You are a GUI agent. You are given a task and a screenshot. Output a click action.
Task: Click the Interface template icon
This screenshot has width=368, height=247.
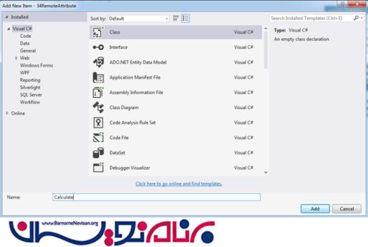tap(99, 47)
